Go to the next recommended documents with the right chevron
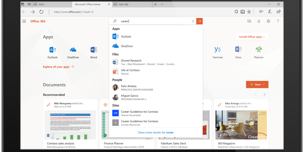The height and width of the screenshot is (152, 304). click(x=264, y=95)
